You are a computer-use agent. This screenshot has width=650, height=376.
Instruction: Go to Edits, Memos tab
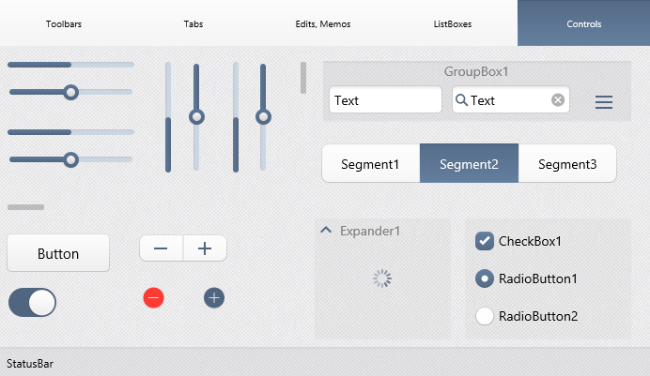pyautogui.click(x=323, y=24)
